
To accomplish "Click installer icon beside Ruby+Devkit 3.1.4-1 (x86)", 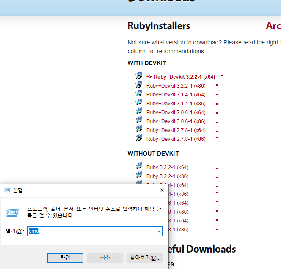I will tap(139, 102).
